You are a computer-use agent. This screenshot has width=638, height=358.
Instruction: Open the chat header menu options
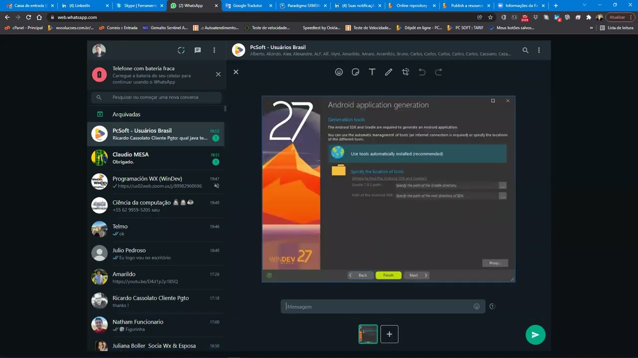[539, 50]
